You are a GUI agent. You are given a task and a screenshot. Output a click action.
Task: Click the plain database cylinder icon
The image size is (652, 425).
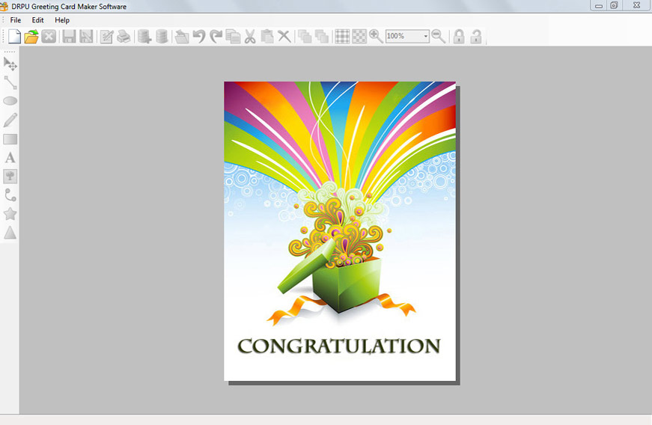tap(162, 37)
